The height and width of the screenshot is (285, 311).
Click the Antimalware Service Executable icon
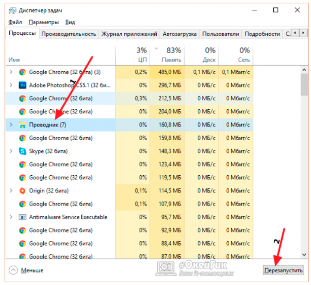(x=22, y=217)
